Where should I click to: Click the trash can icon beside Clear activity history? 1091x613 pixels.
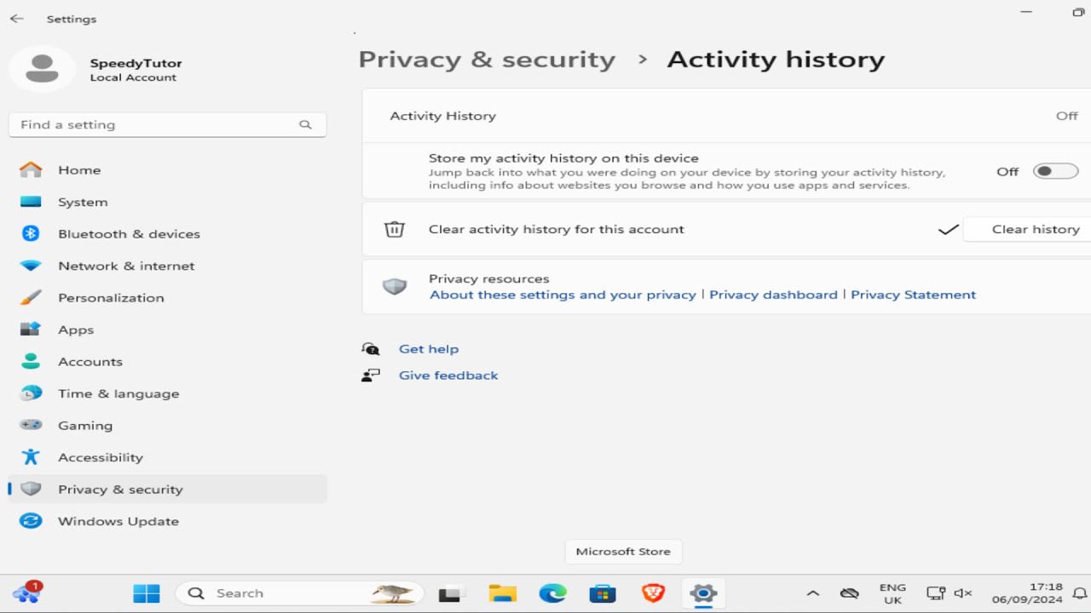(394, 229)
